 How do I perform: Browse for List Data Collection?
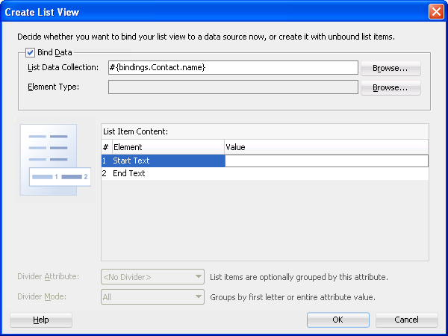click(391, 68)
